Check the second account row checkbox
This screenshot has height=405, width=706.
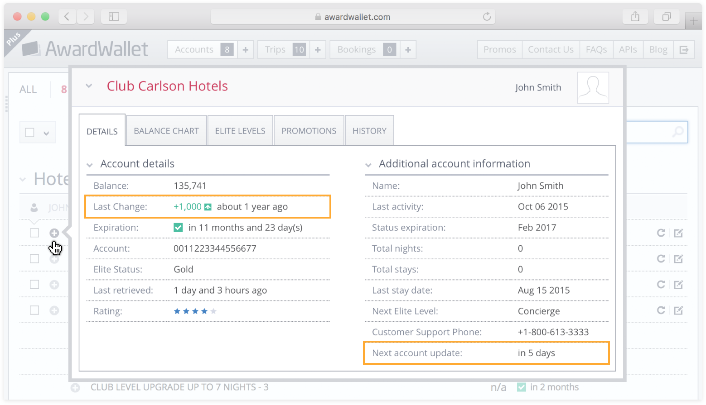click(x=34, y=258)
